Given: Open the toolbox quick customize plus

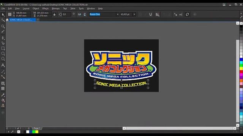Looking at the screenshot, I should click(3, 113).
